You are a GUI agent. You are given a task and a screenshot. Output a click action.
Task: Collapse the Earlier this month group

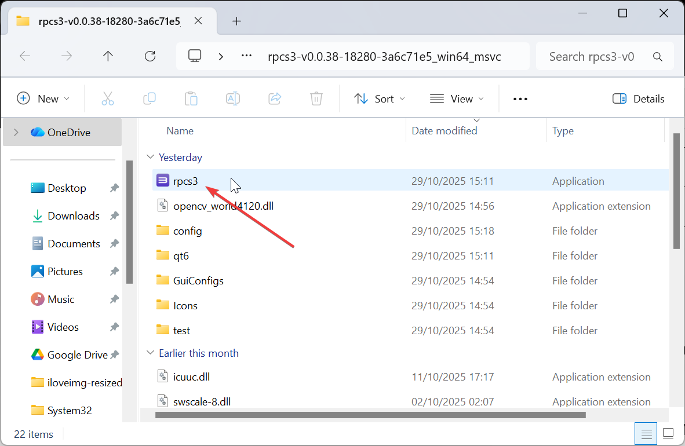(x=150, y=353)
